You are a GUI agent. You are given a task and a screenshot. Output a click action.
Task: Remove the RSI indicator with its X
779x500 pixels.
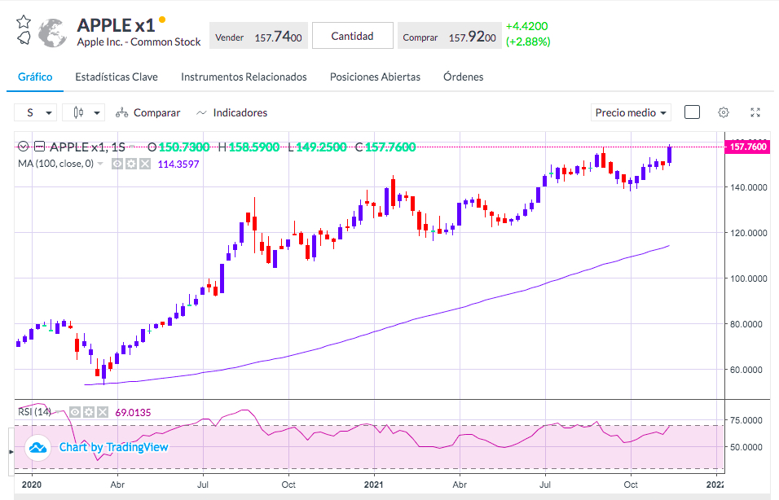click(x=103, y=412)
